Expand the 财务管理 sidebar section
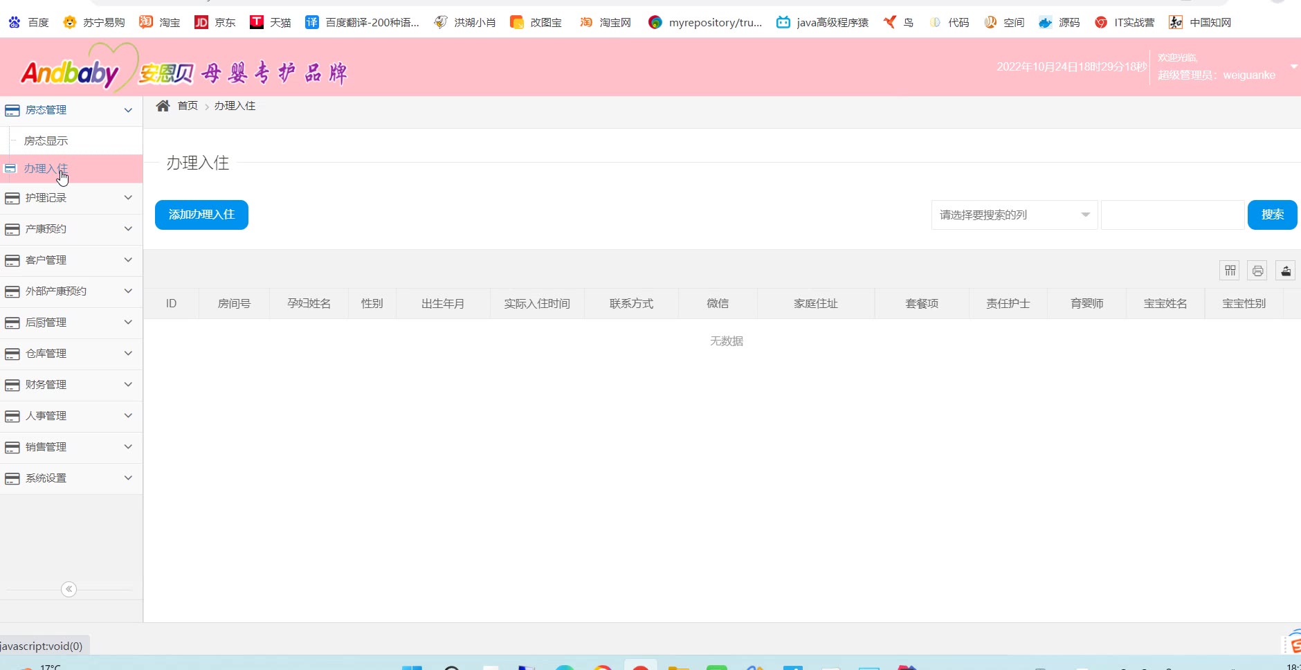Viewport: 1301px width, 670px height. [x=69, y=385]
